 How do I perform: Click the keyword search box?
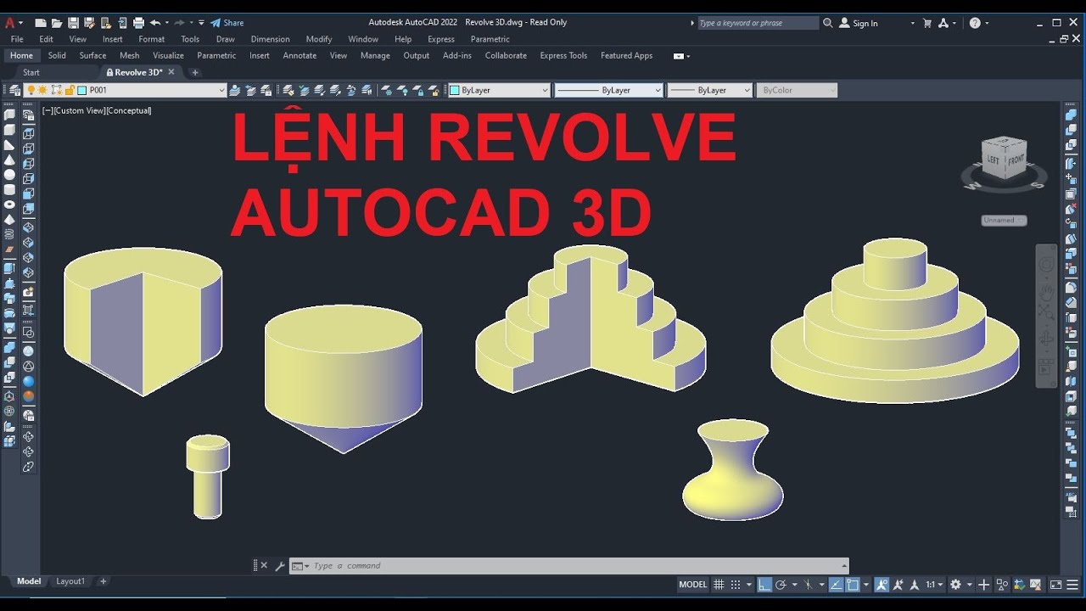(758, 23)
